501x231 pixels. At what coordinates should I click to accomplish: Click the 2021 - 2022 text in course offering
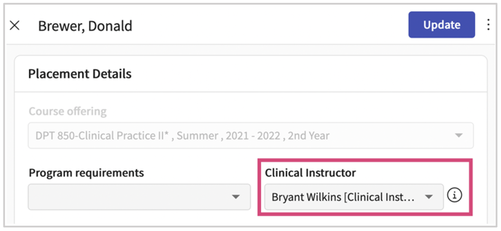tap(253, 135)
